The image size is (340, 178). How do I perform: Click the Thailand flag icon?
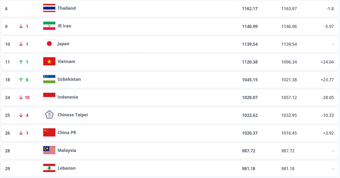point(49,8)
